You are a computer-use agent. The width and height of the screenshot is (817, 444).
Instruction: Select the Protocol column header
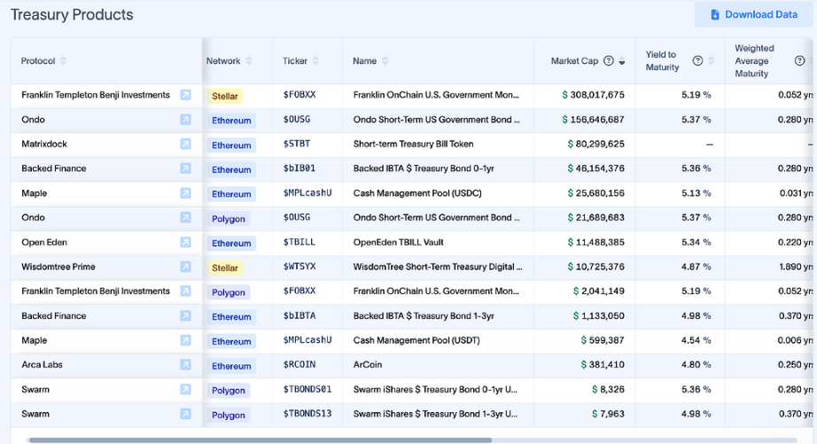[x=38, y=61]
